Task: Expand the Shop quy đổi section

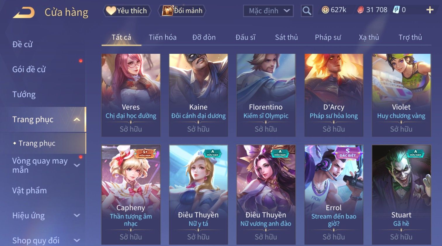Action: coord(77,240)
